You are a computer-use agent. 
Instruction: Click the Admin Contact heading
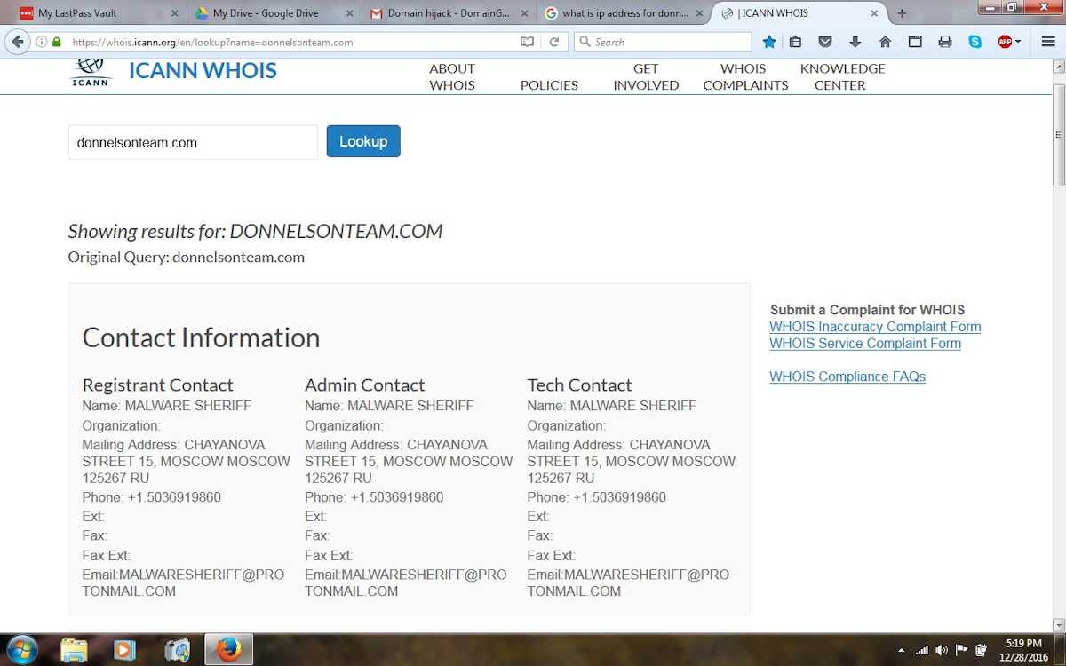click(x=365, y=385)
